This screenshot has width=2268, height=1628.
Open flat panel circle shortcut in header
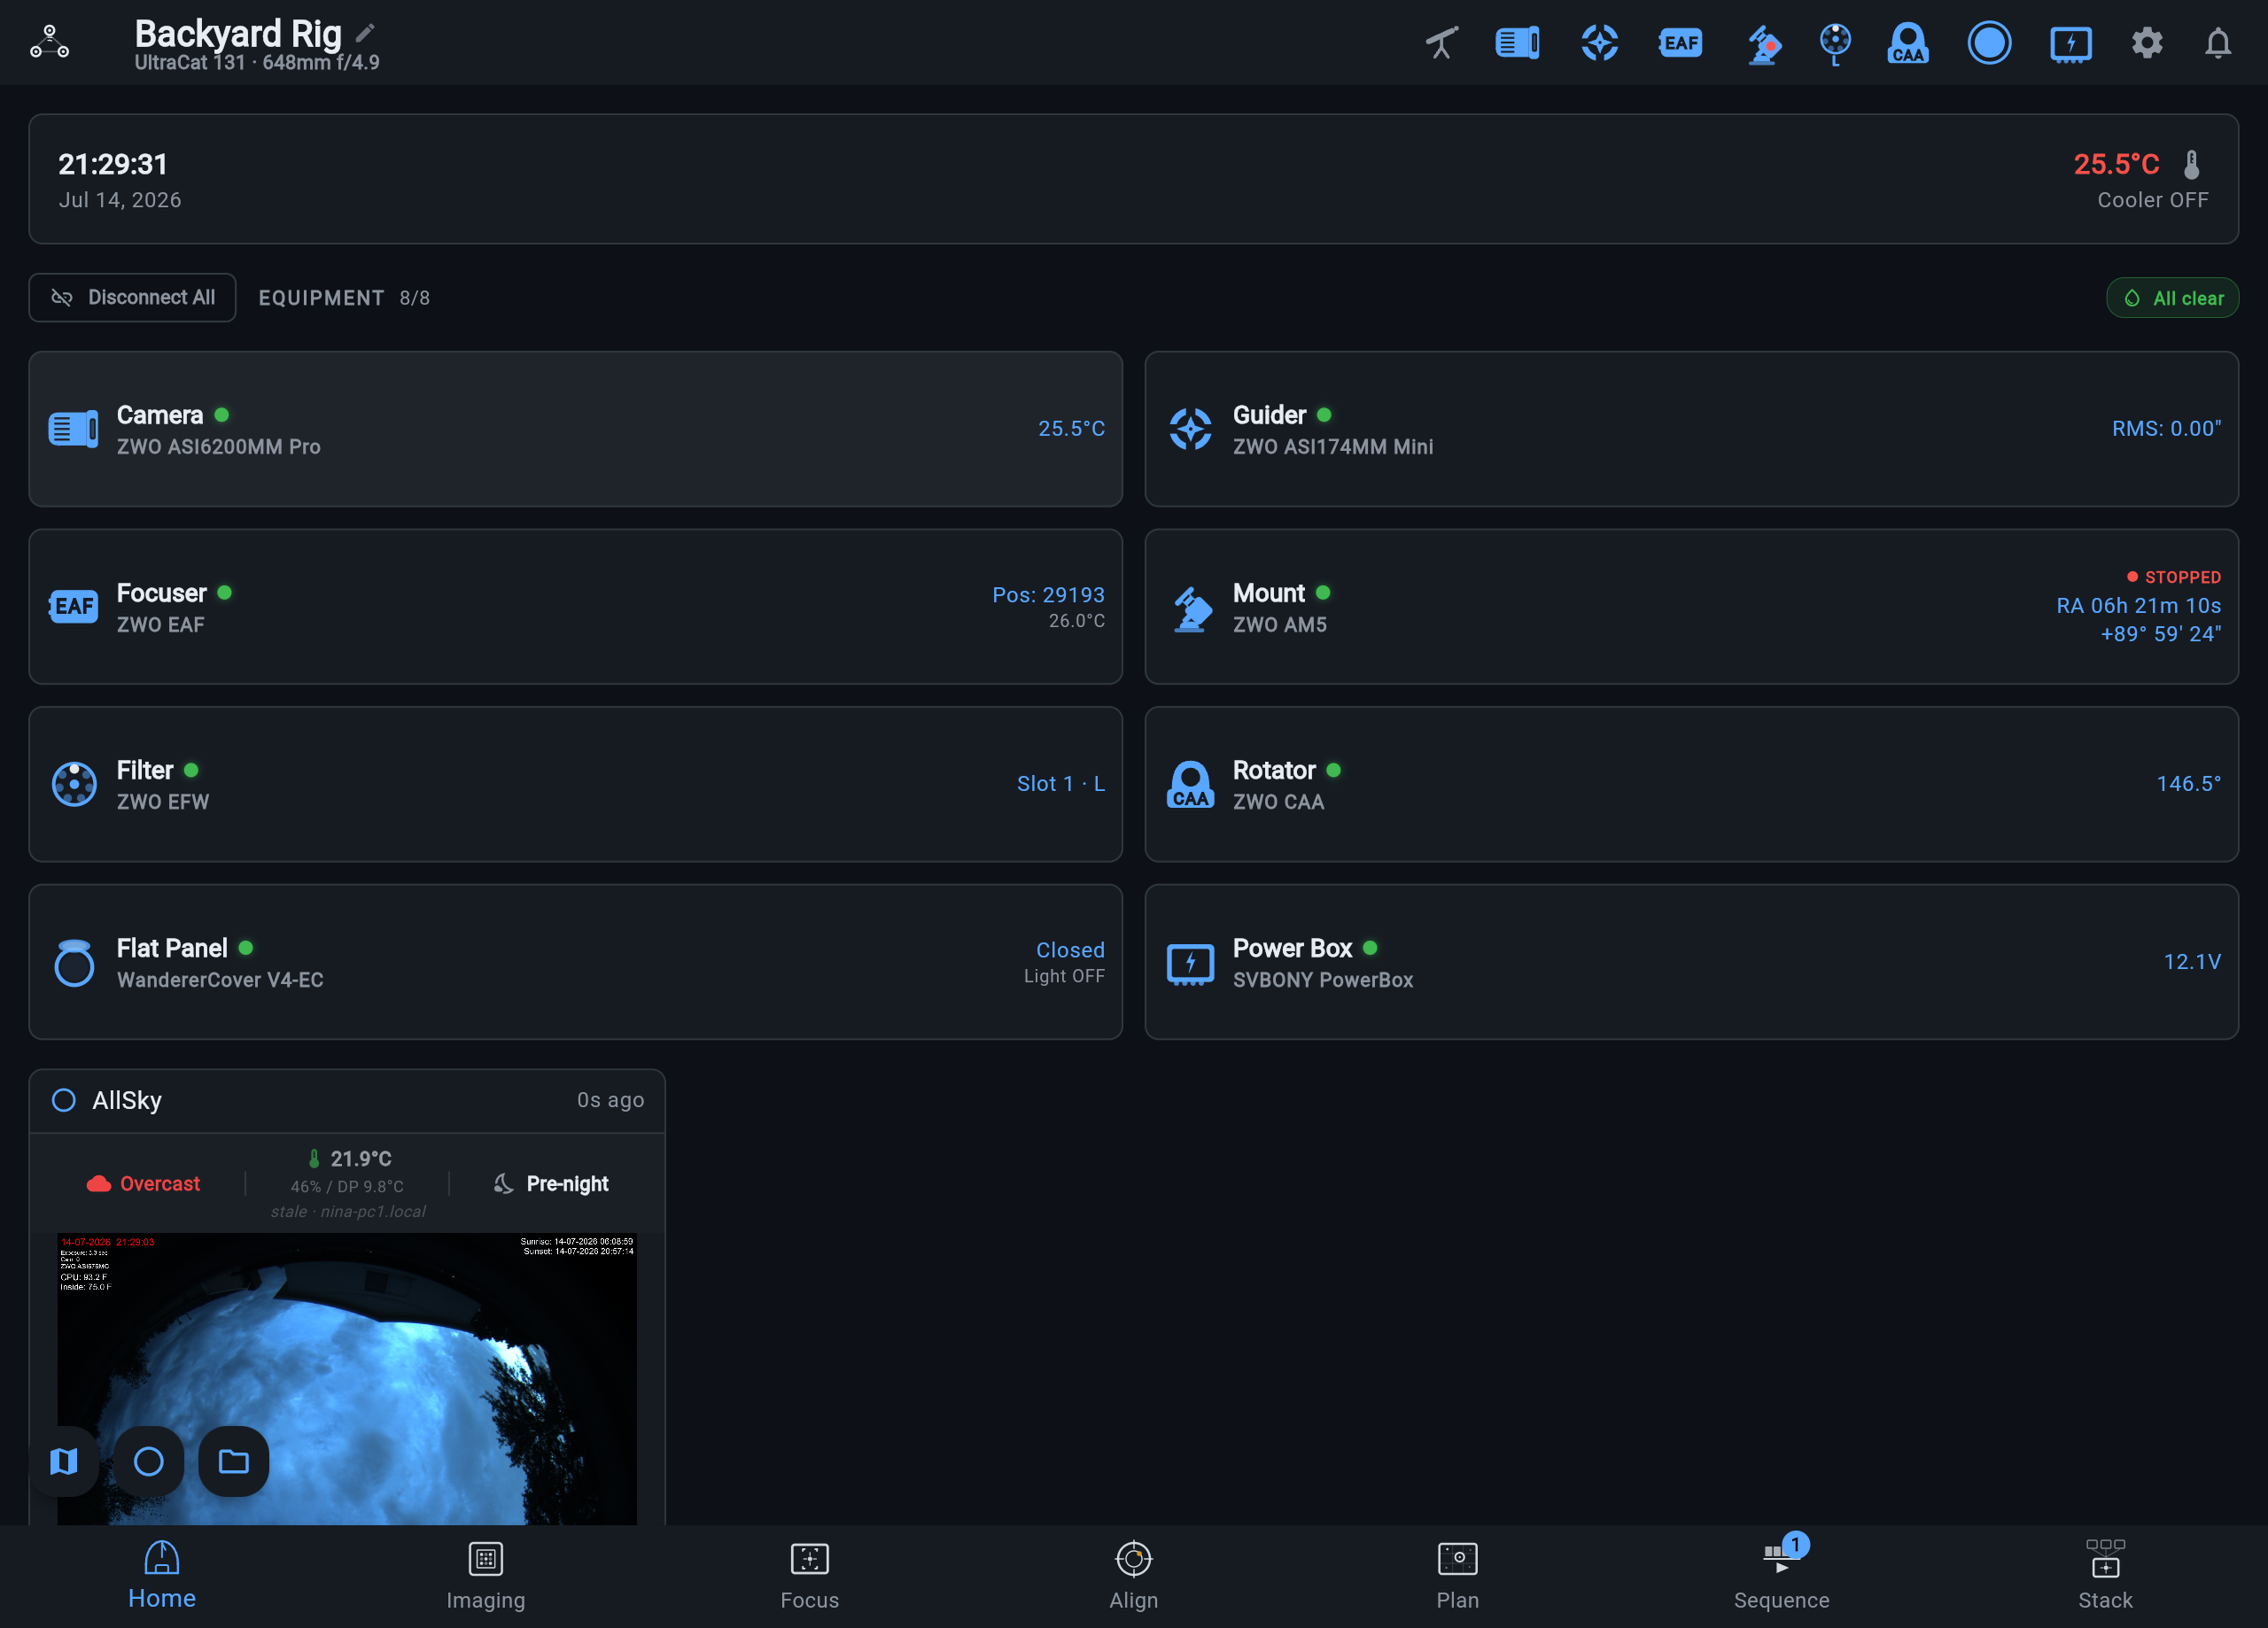(x=1989, y=43)
